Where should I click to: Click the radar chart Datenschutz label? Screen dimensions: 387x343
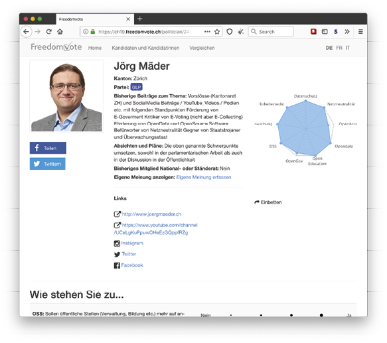point(305,96)
